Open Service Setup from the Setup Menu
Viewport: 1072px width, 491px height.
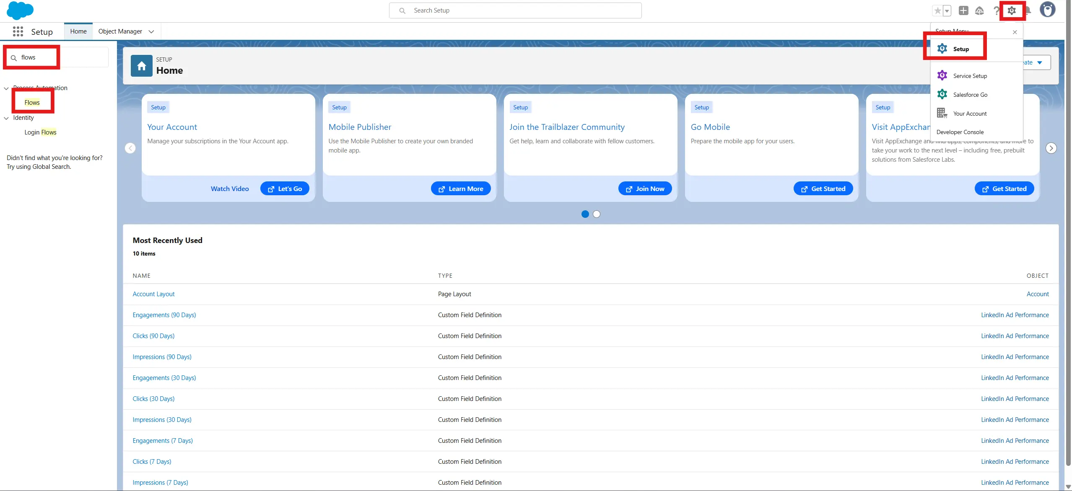tap(970, 76)
